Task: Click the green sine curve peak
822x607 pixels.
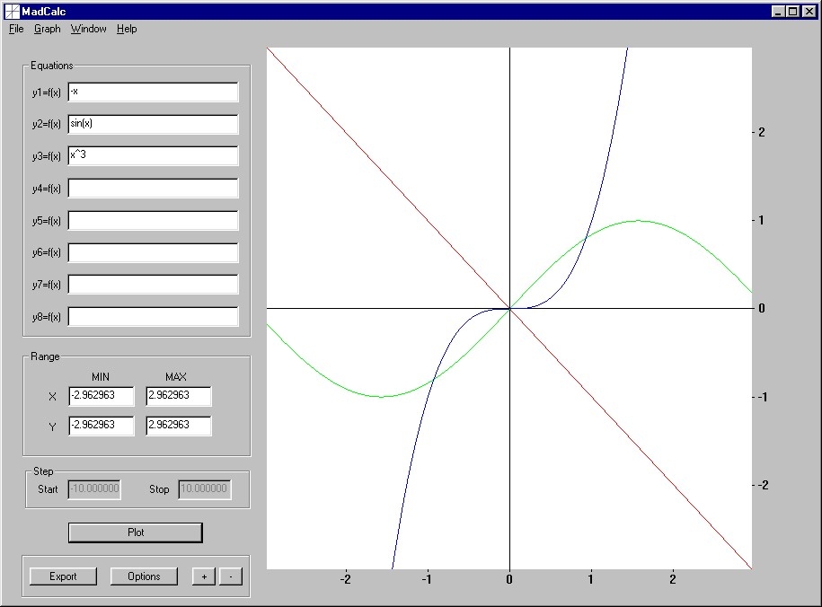Action: click(x=639, y=221)
